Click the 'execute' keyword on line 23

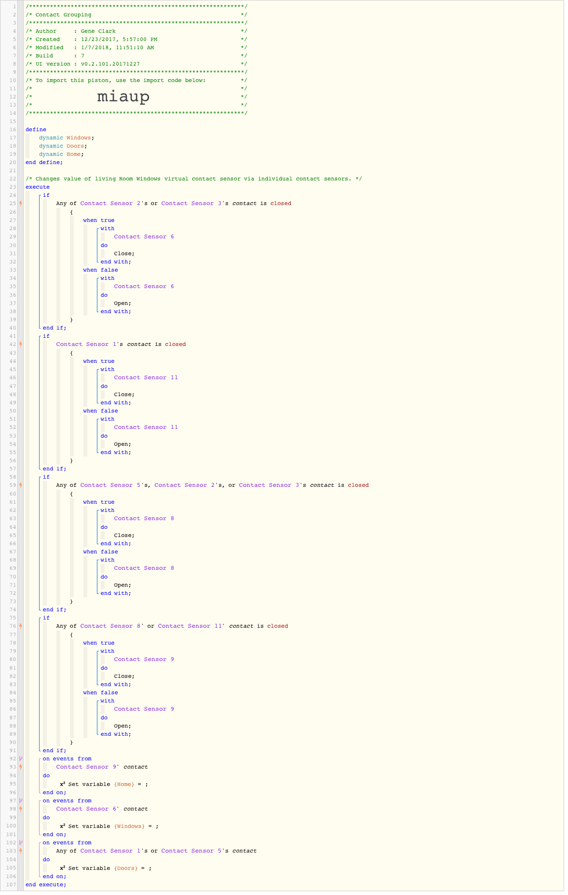click(38, 187)
